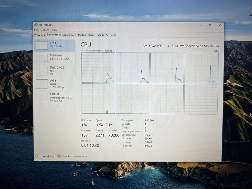Select the GPU 0 mini graph thumbnail
This screenshot has width=252, height=189.
click(x=42, y=97)
